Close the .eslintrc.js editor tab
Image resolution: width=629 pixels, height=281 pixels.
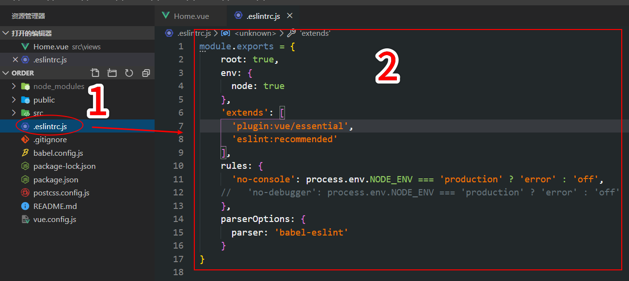(x=290, y=16)
